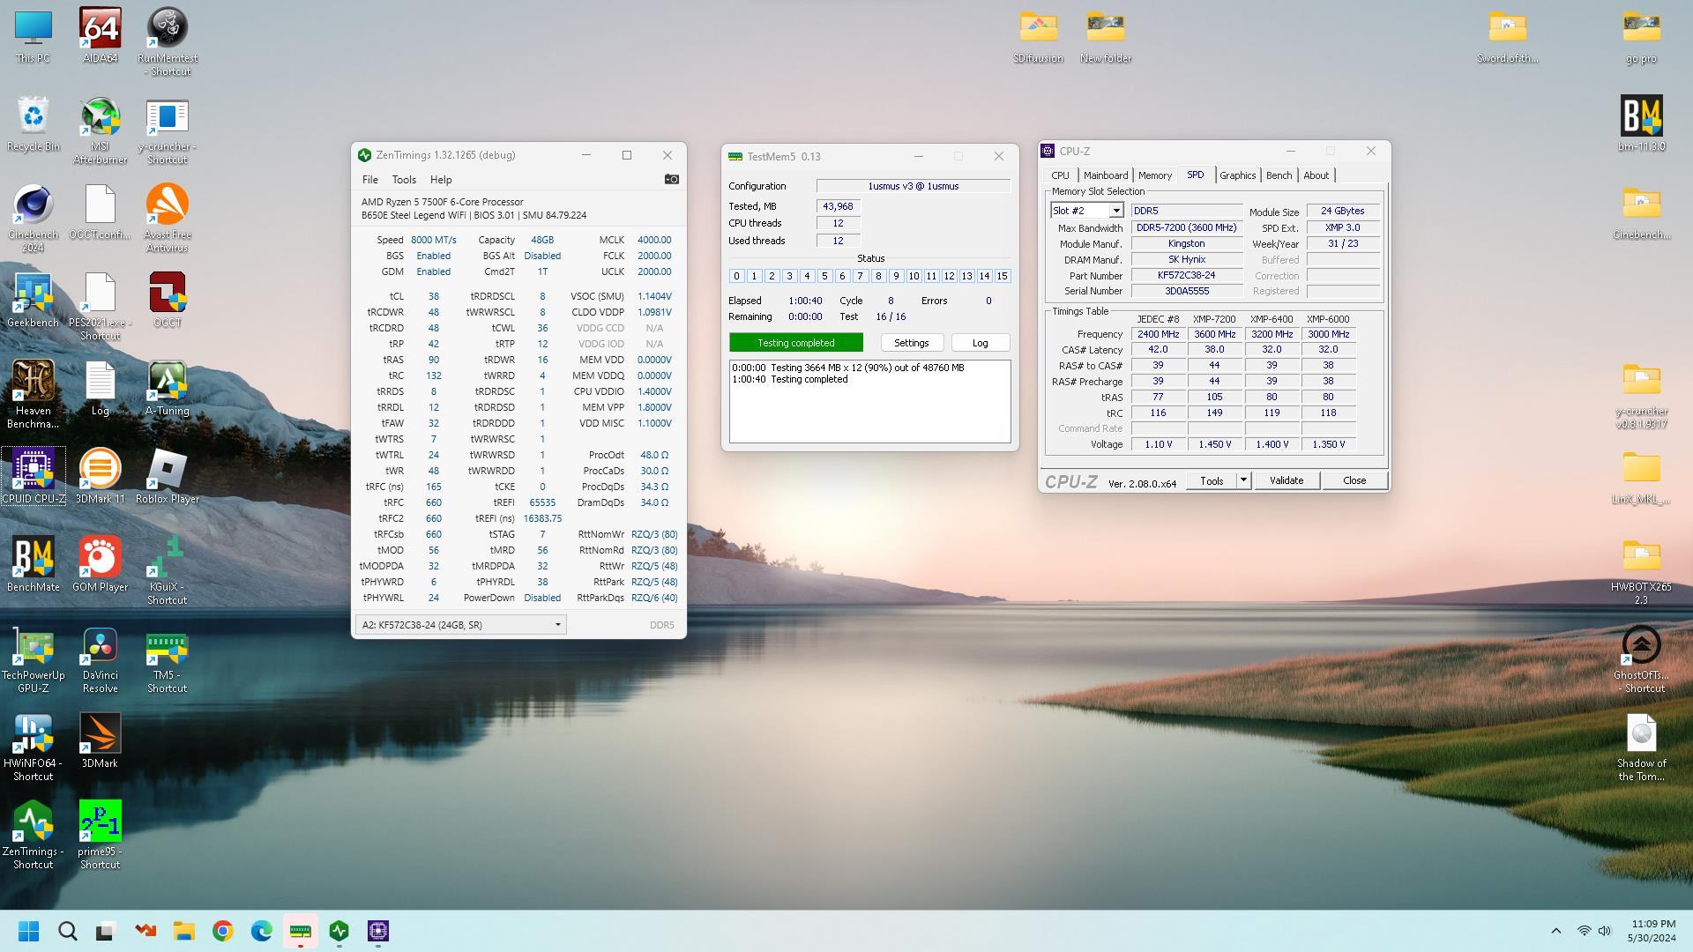Select TechPowerUp GPU-Z desktop icon

34,658
